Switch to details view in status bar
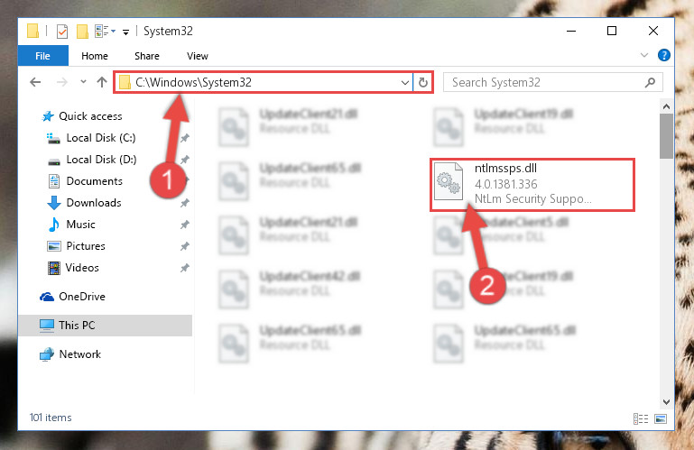The height and width of the screenshot is (450, 694). (641, 418)
